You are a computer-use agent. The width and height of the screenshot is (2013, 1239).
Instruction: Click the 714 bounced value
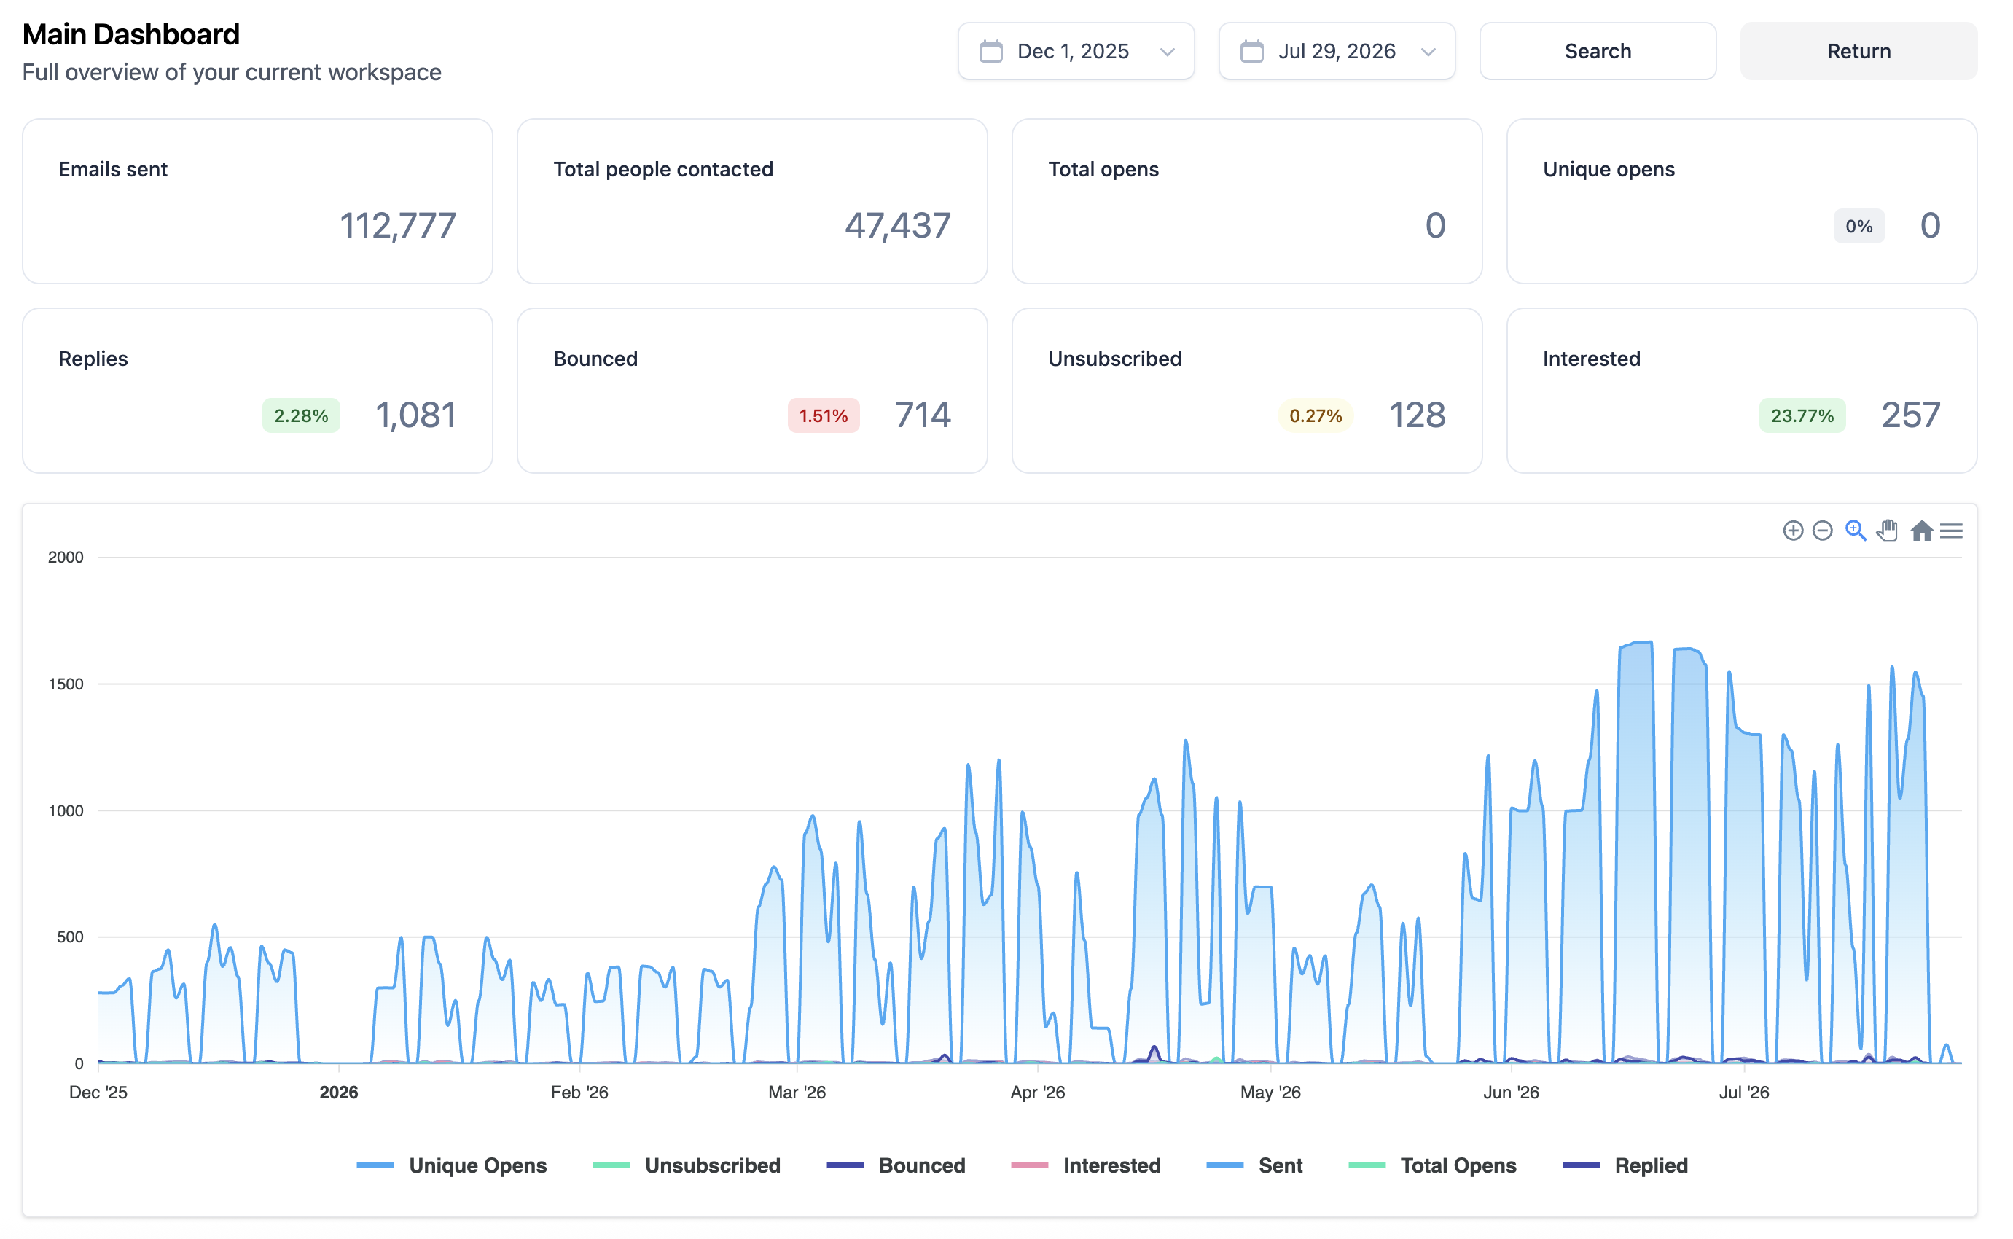tap(923, 415)
